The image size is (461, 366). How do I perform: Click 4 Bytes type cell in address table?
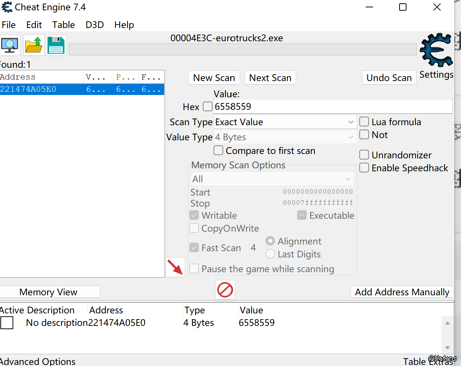198,323
